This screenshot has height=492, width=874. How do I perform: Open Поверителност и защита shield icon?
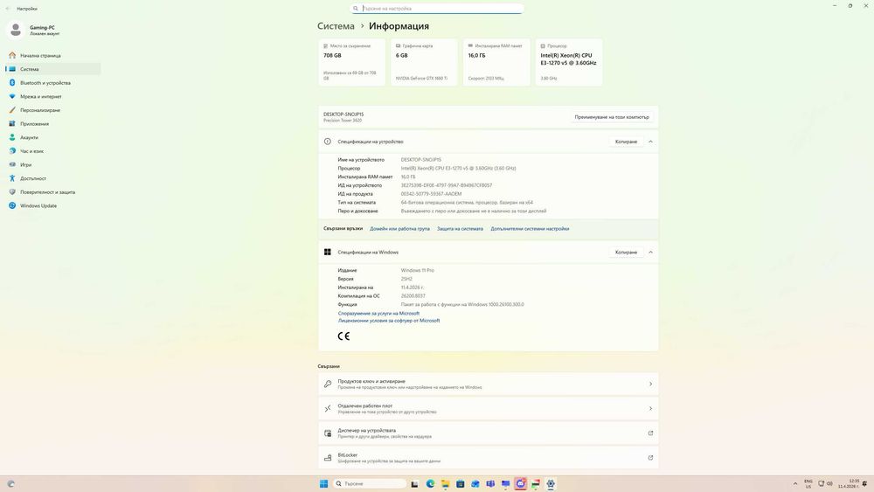pyautogui.click(x=12, y=191)
